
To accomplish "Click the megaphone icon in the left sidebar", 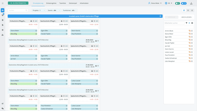I will coord(2,104).
